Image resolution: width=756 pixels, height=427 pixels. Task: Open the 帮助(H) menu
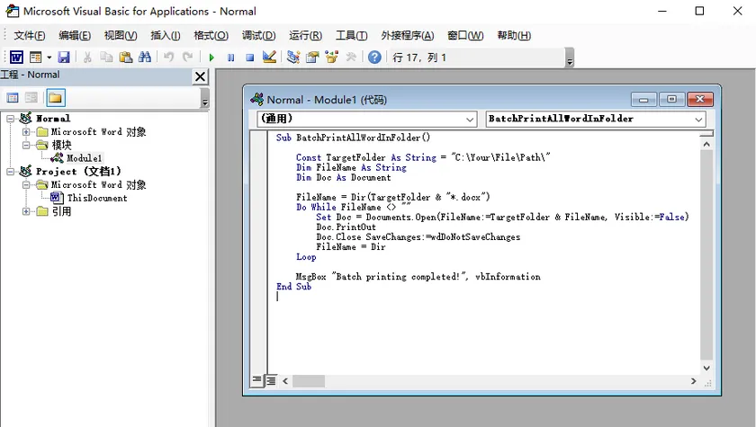(514, 36)
